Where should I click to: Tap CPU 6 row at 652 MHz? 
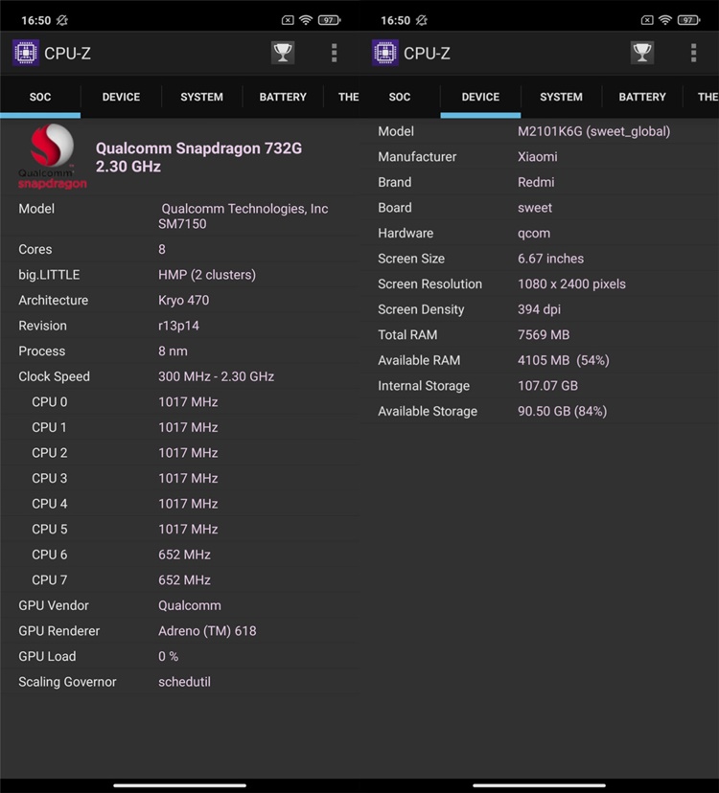pyautogui.click(x=180, y=555)
